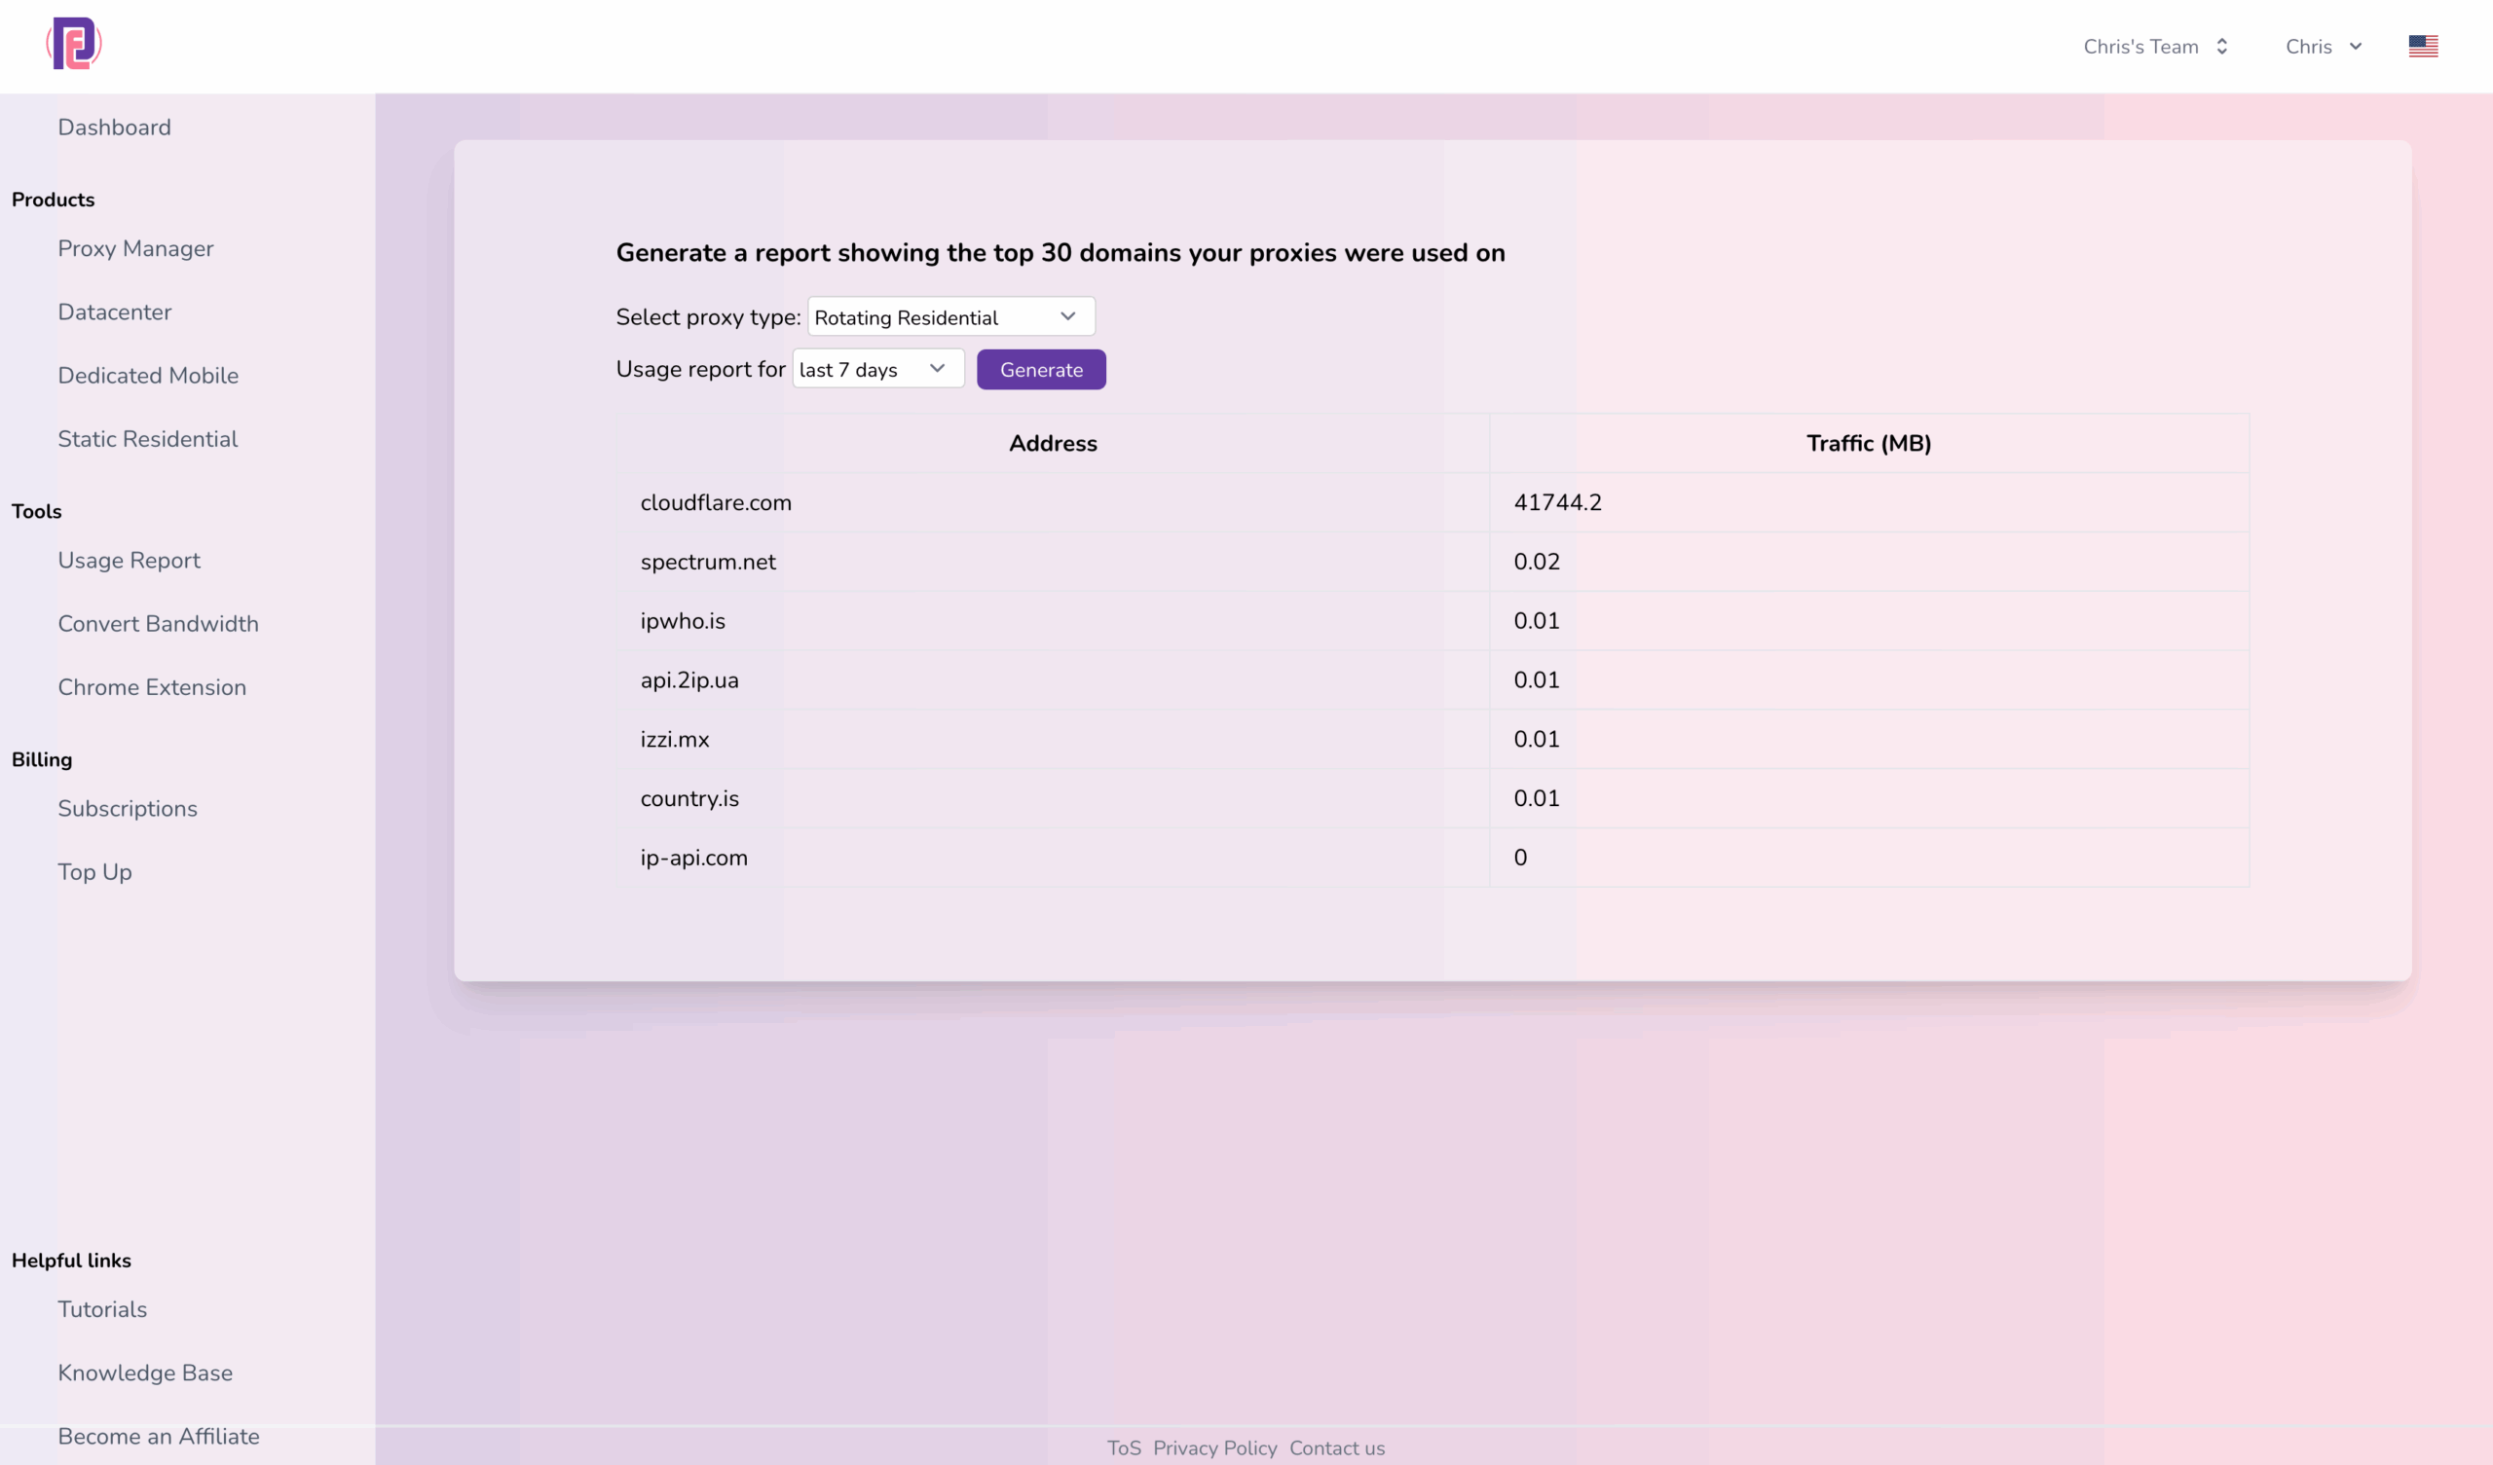Go to Dashboard in the sidebar
2493x1465 pixels.
point(114,127)
